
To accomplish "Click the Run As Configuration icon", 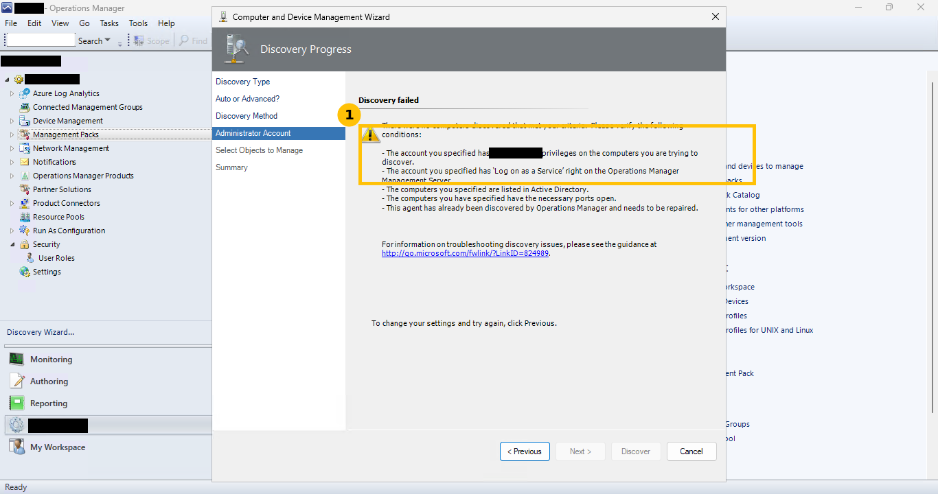I will pyautogui.click(x=25, y=231).
